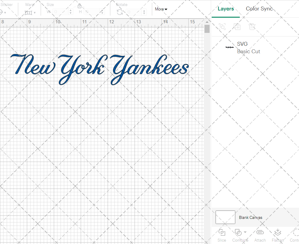
Task: Click the Flatten tool
Action: click(278, 235)
